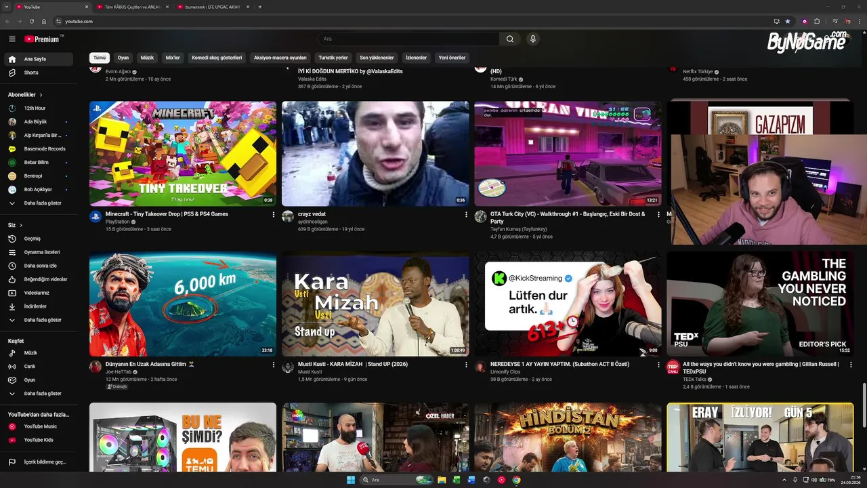Open new browser tab

click(260, 7)
